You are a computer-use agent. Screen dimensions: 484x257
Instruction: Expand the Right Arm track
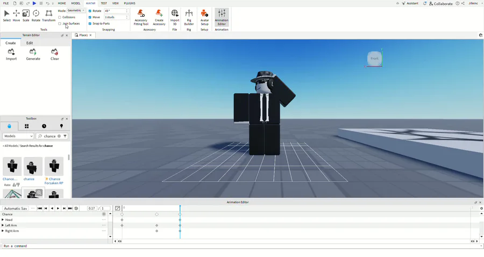(x=3, y=231)
